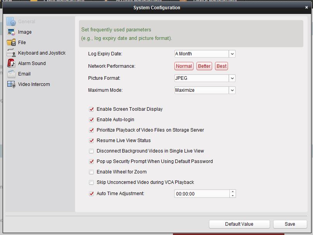The image size is (313, 235).
Task: Click the Video Intercom icon
Action: [x=11, y=84]
